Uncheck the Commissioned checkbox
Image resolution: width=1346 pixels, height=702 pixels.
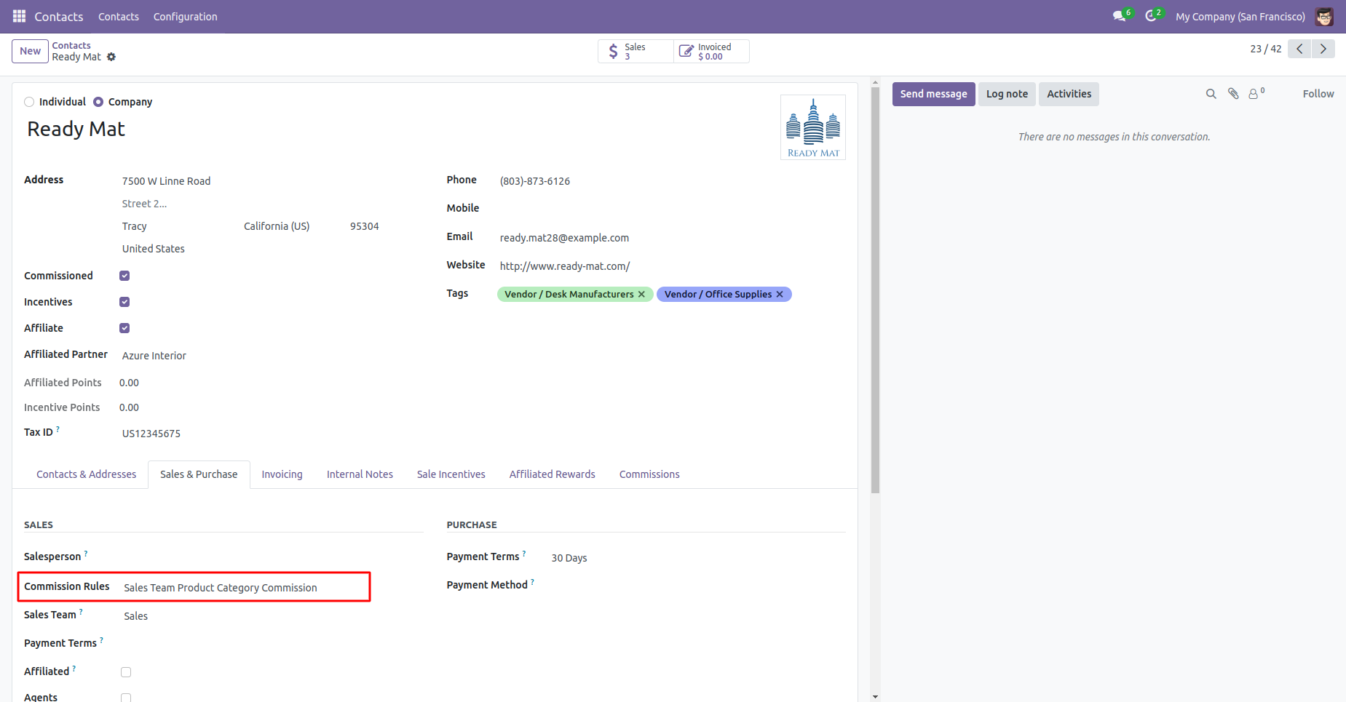coord(124,276)
